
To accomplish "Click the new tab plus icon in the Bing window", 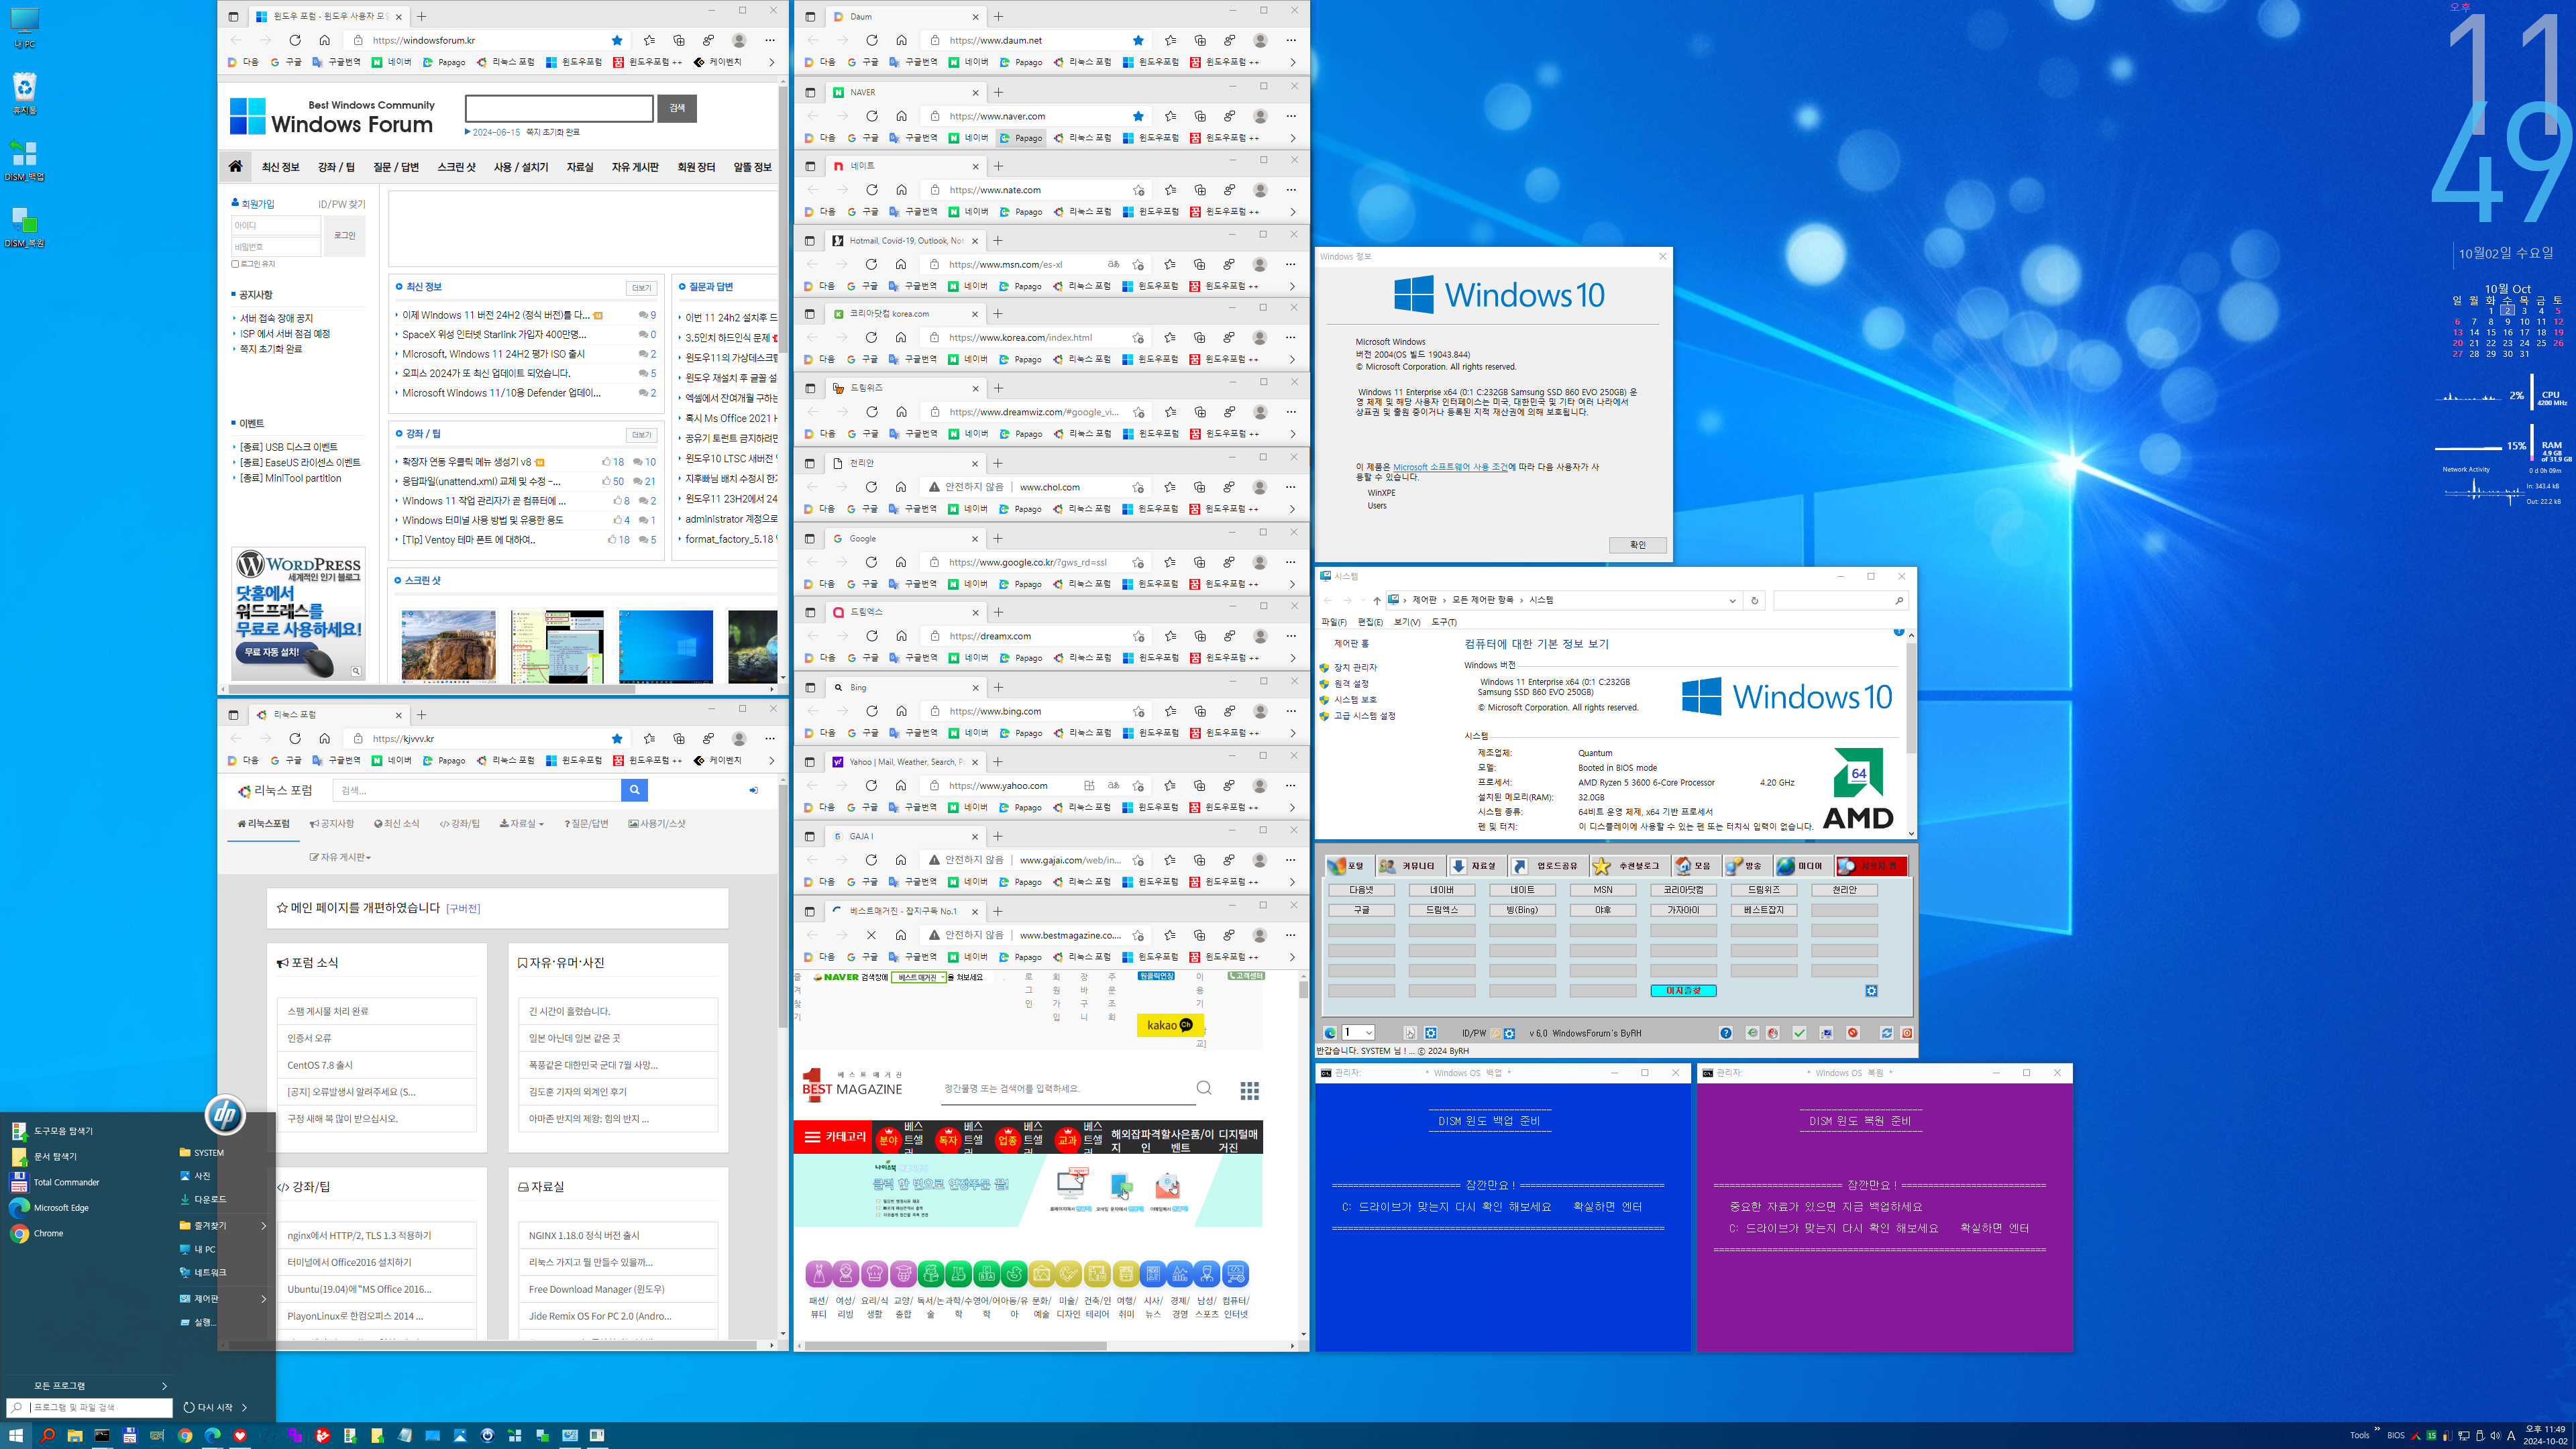I will coord(998,687).
